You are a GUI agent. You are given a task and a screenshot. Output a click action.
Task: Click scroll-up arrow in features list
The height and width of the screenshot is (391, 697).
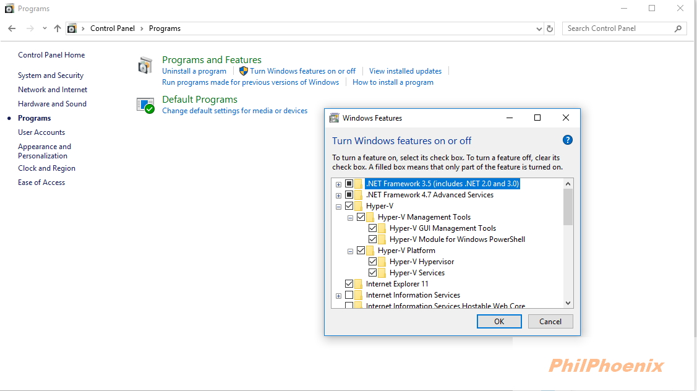568,184
